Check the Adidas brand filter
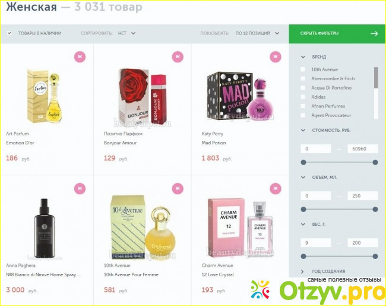This screenshot has height=306, width=386. 303,97
